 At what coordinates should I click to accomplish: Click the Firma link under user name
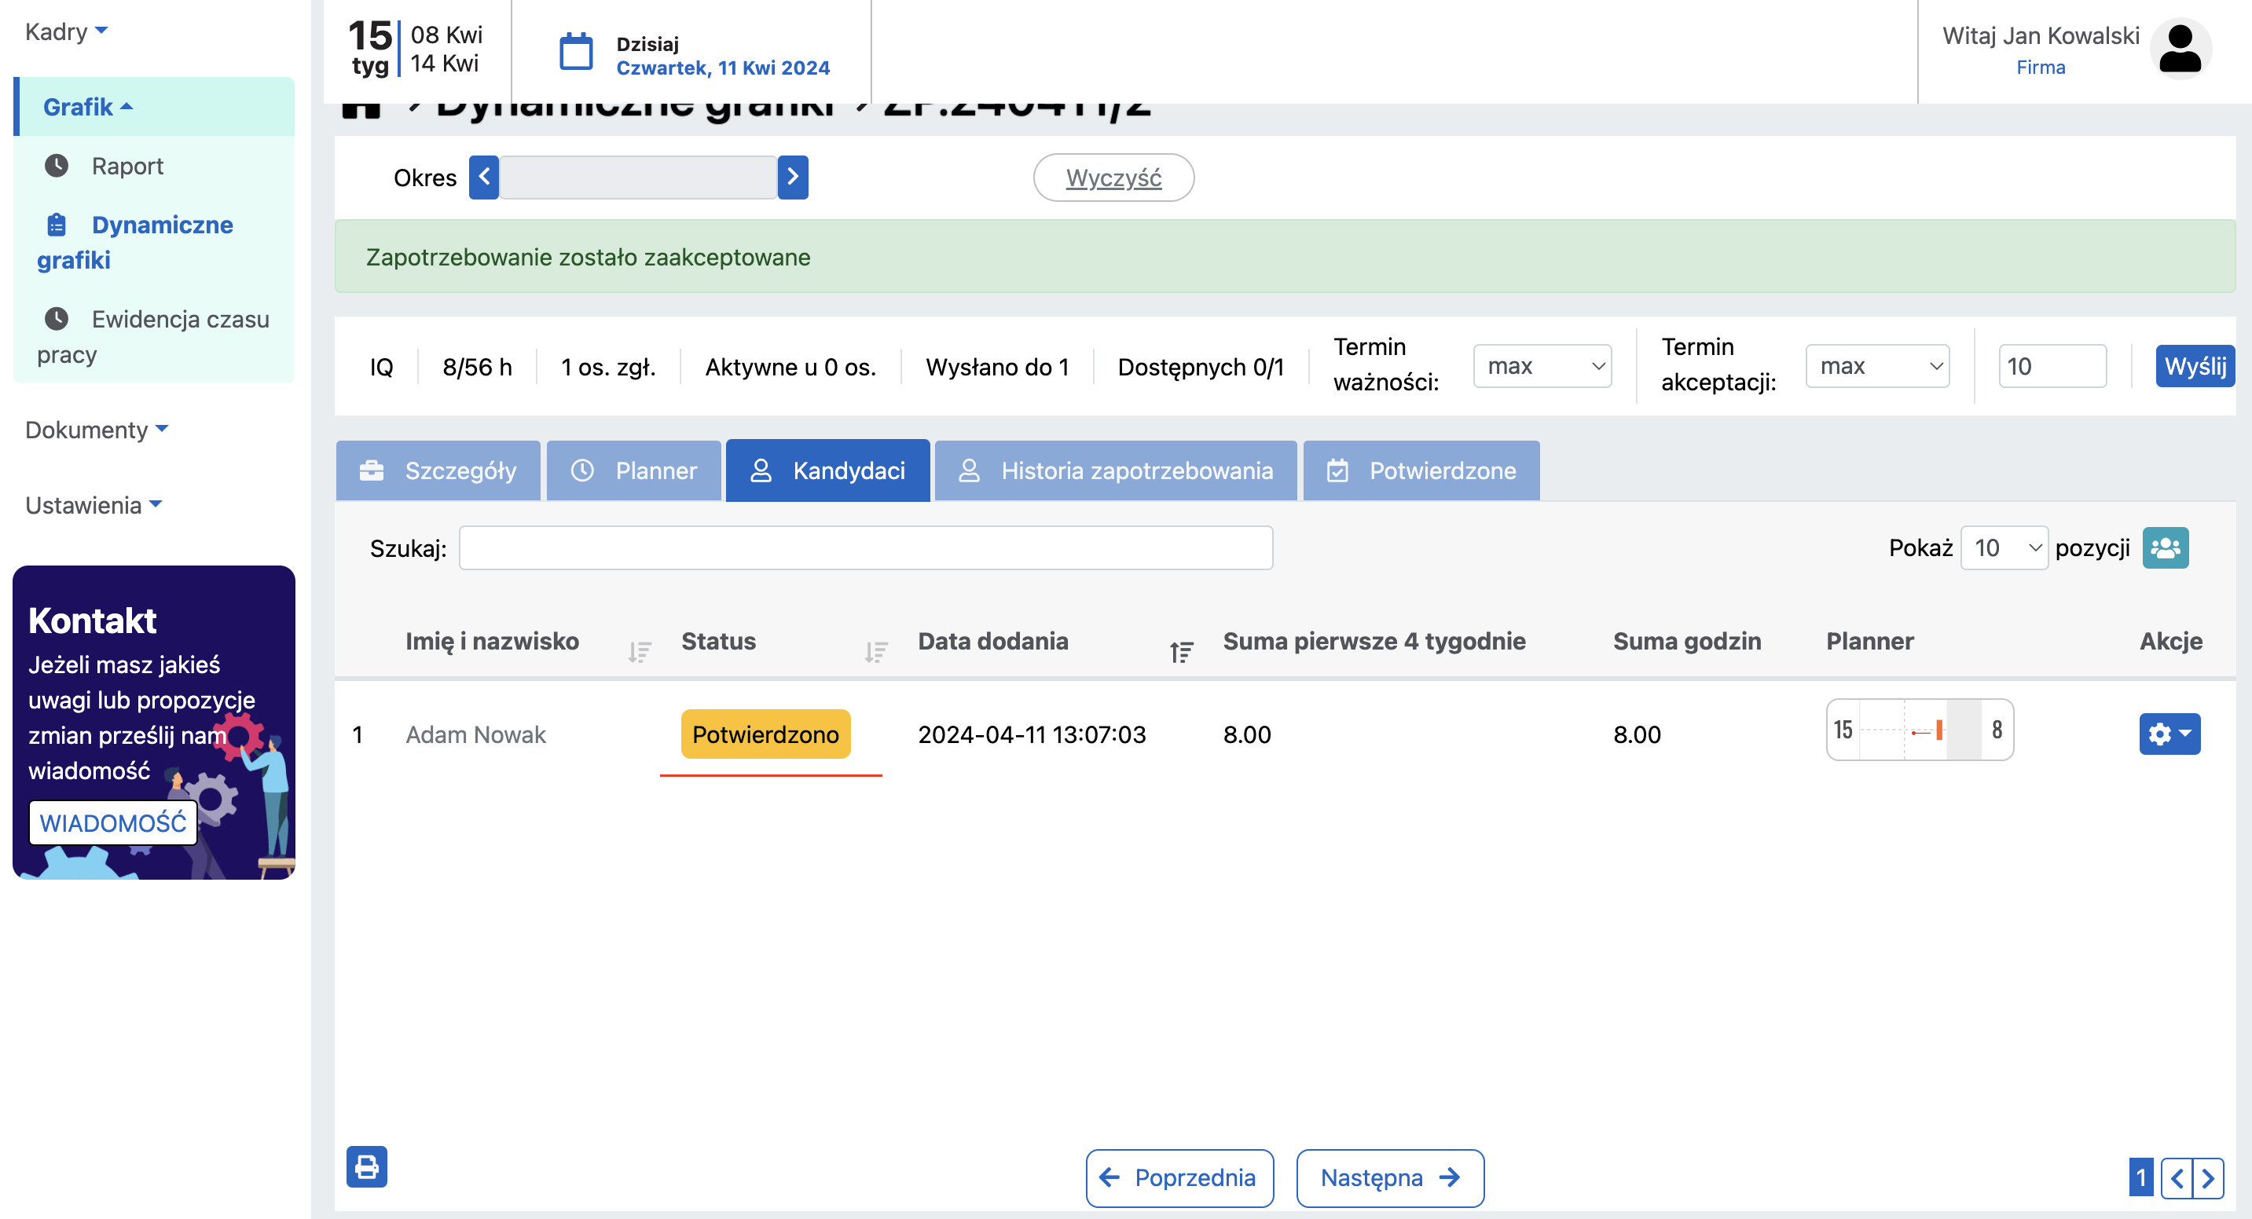(x=2041, y=68)
